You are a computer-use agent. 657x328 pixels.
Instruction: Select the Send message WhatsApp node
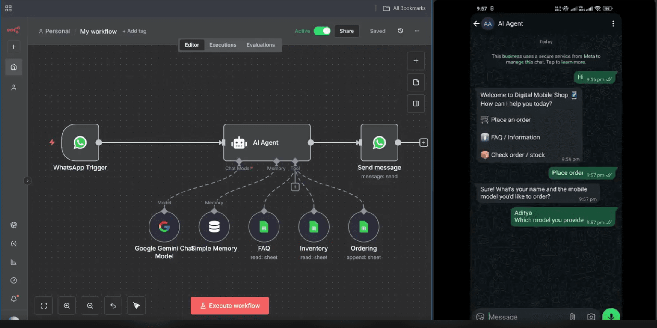379,143
